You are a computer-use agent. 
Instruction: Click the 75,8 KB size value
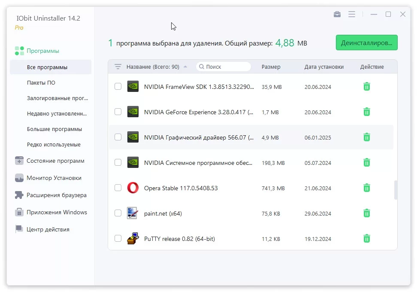pyautogui.click(x=271, y=213)
